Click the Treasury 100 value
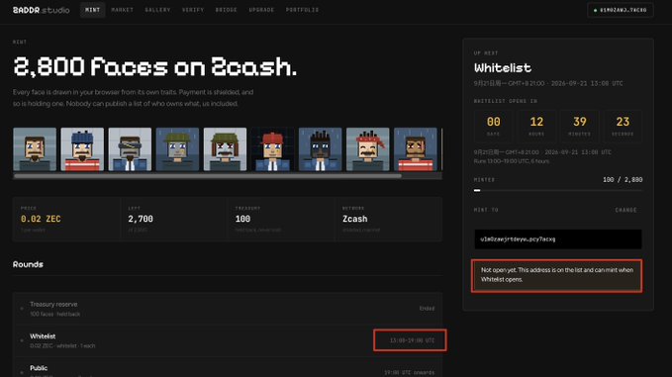672x377 pixels. [242, 219]
